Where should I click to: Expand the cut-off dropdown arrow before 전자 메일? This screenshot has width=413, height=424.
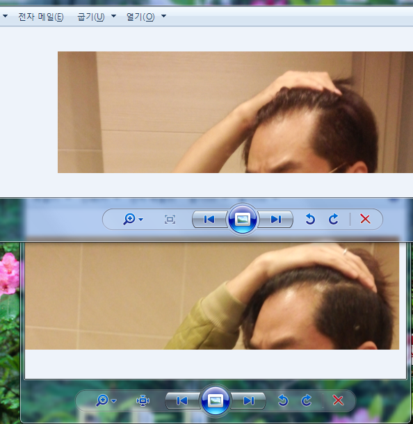[x=5, y=16]
